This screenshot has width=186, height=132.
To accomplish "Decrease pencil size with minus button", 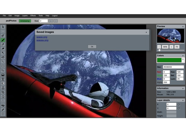I will click(x=55, y=21).
